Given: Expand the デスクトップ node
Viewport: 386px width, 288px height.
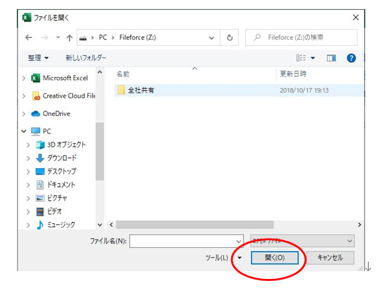Looking at the screenshot, I should 28,172.
